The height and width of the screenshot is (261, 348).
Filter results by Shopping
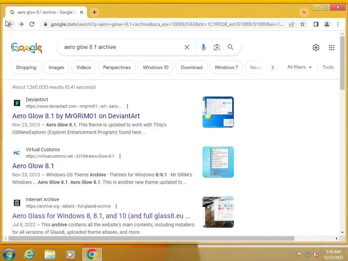26,67
